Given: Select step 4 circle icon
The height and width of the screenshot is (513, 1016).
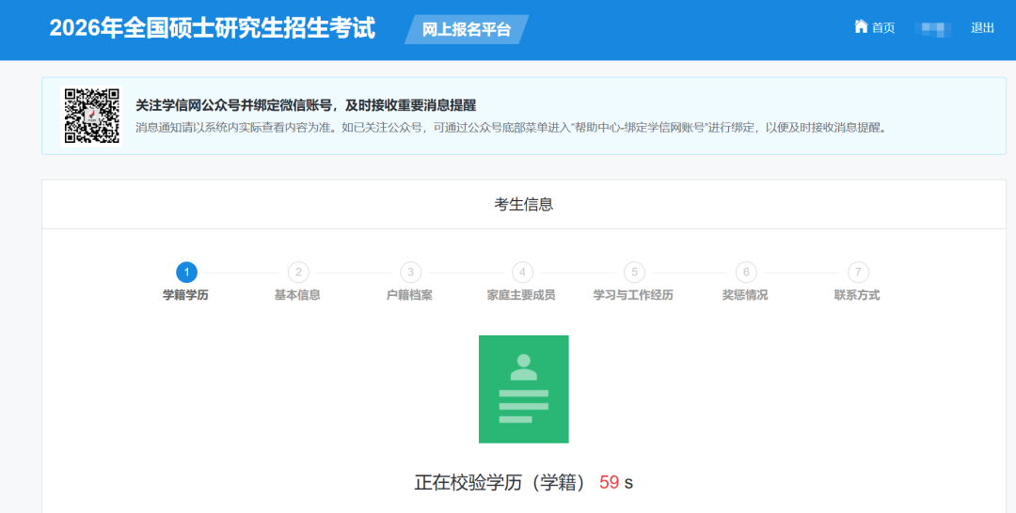Looking at the screenshot, I should point(522,272).
